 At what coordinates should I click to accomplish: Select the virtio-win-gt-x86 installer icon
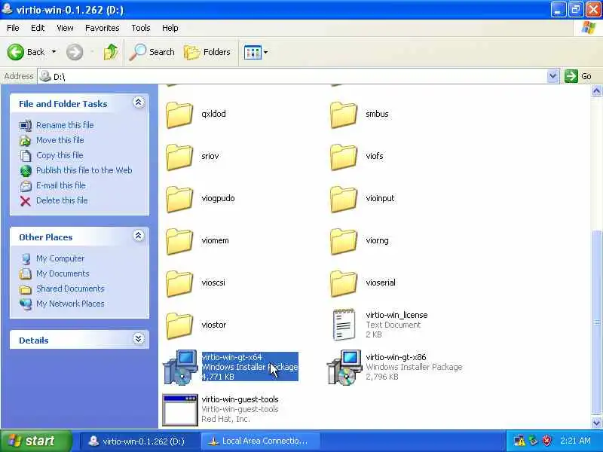[x=344, y=367]
